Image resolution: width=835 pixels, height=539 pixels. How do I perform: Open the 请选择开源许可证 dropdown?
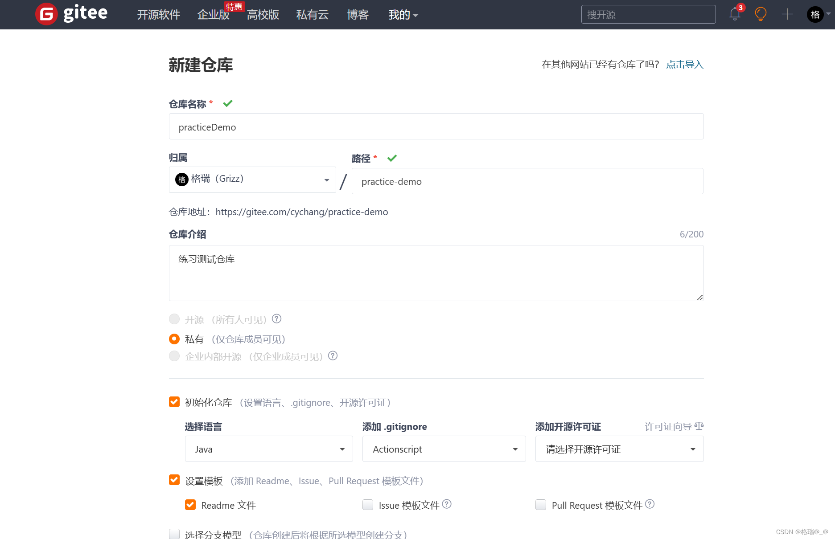620,449
